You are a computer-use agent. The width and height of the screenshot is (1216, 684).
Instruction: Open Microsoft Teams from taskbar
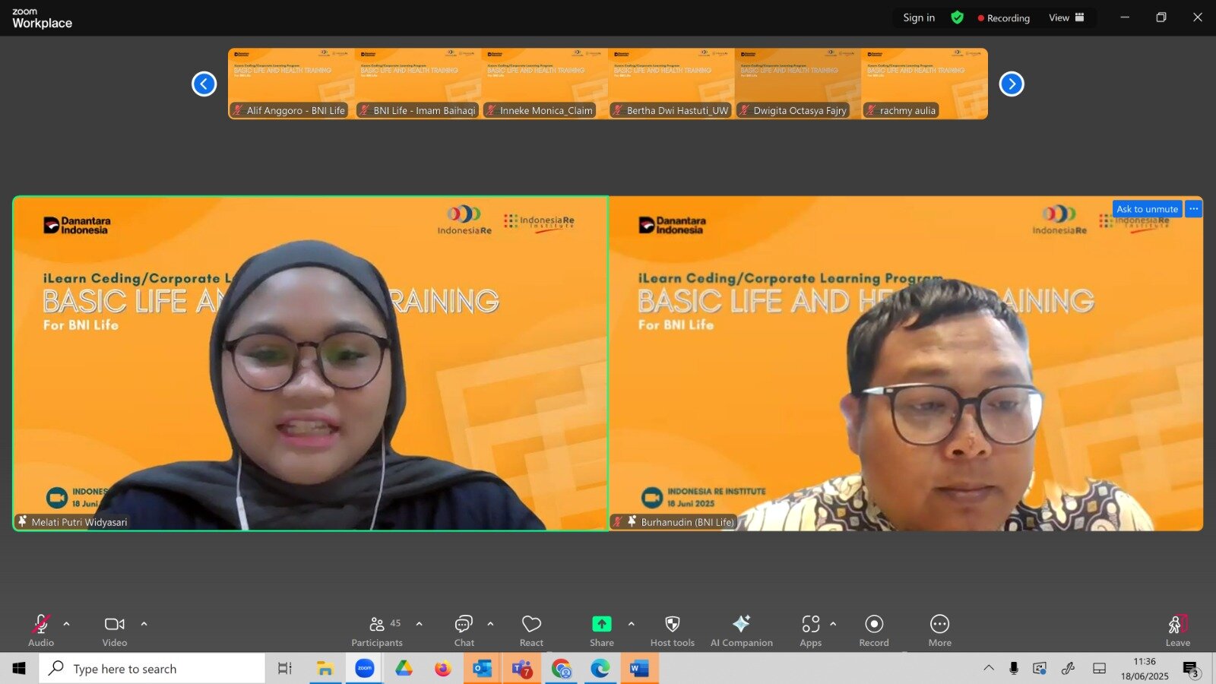point(522,669)
